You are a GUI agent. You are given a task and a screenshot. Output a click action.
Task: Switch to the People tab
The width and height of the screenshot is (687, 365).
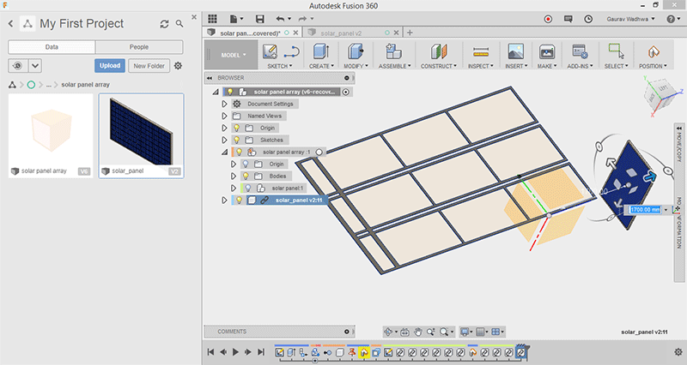coord(138,46)
